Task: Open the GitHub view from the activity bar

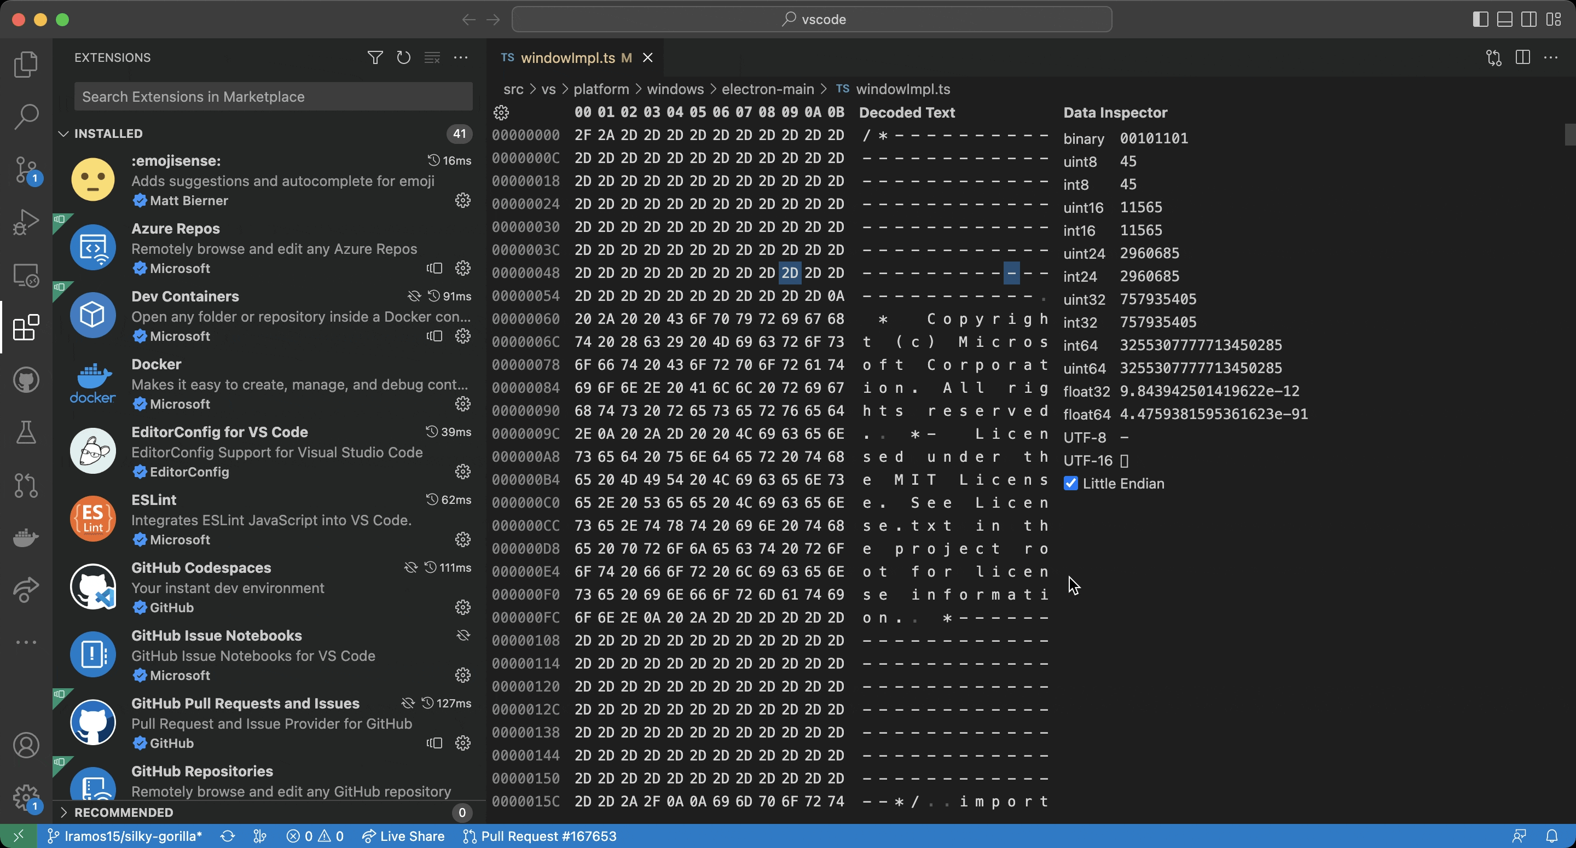Action: [26, 379]
